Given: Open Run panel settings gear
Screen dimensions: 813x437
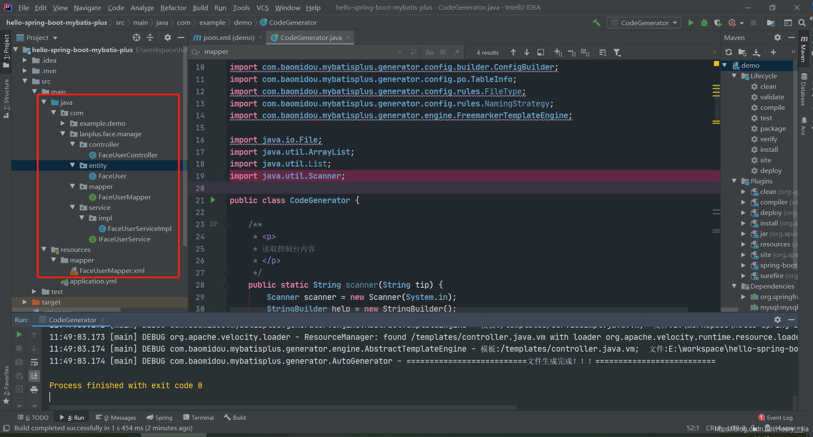Looking at the screenshot, I should click(778, 320).
